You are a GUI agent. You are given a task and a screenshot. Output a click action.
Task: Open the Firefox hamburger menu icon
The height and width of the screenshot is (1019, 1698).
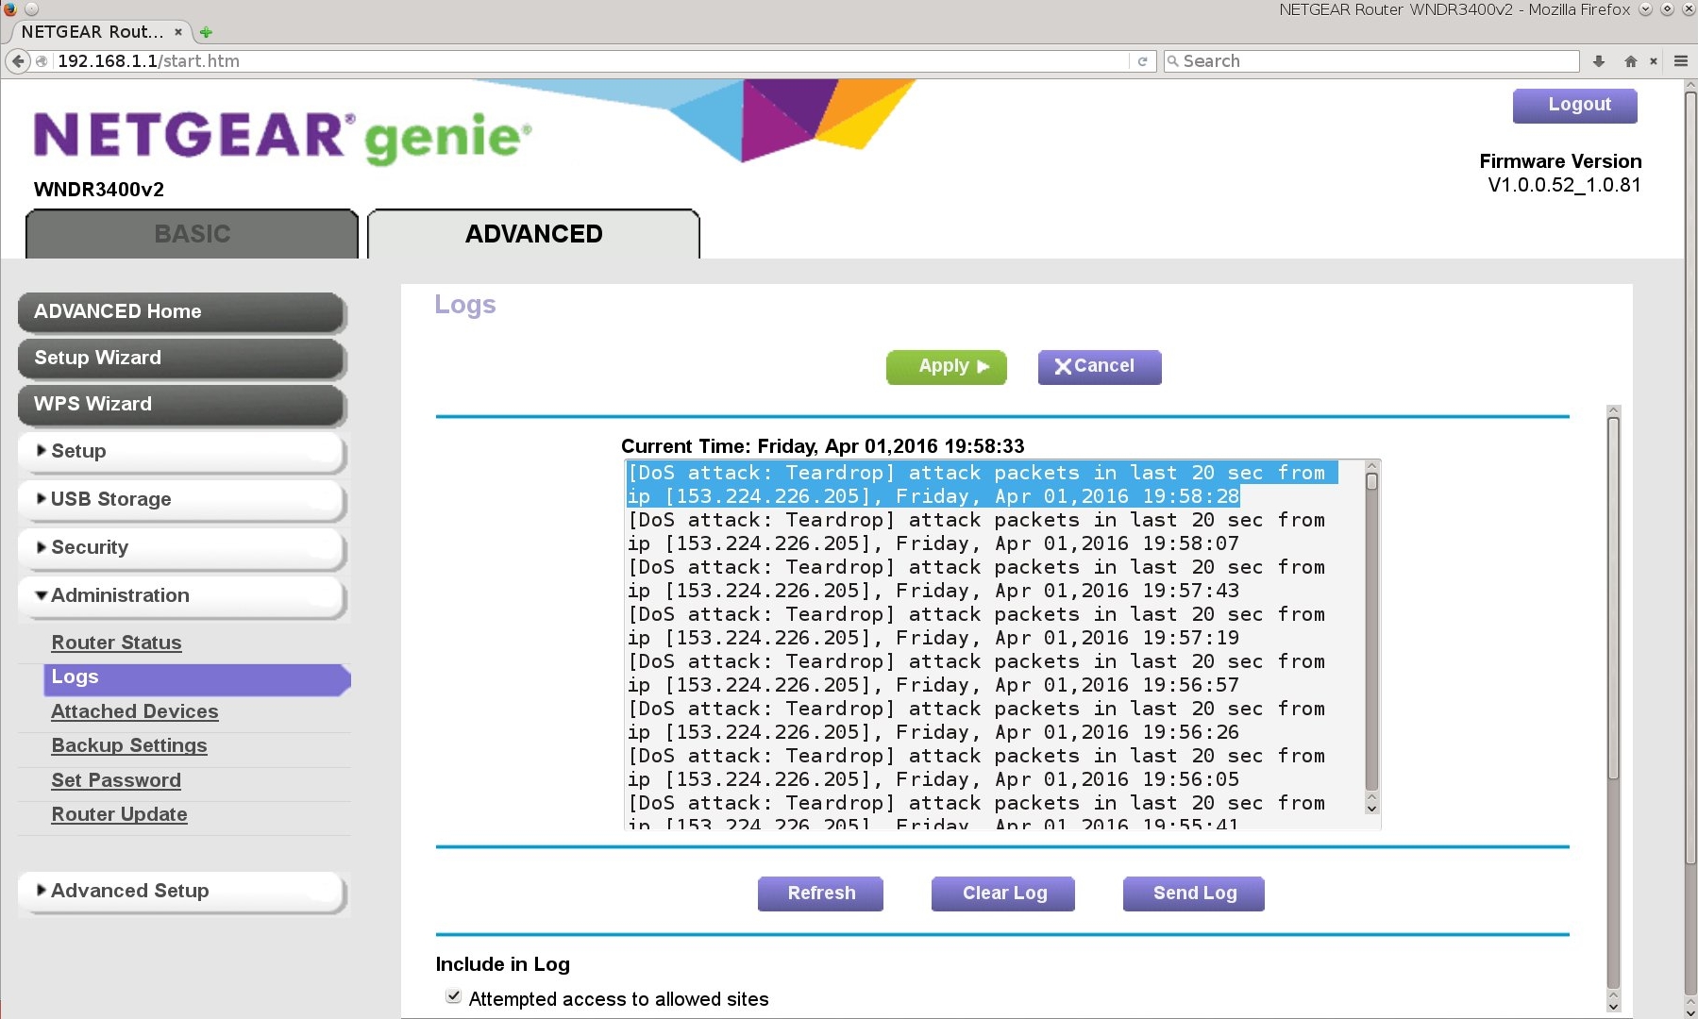[x=1681, y=61]
